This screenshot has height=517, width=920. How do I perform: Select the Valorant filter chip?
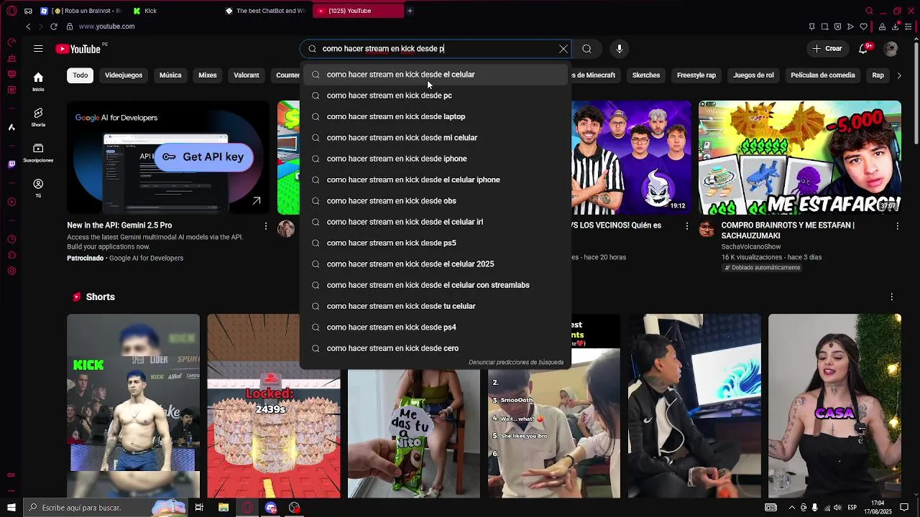tap(246, 75)
